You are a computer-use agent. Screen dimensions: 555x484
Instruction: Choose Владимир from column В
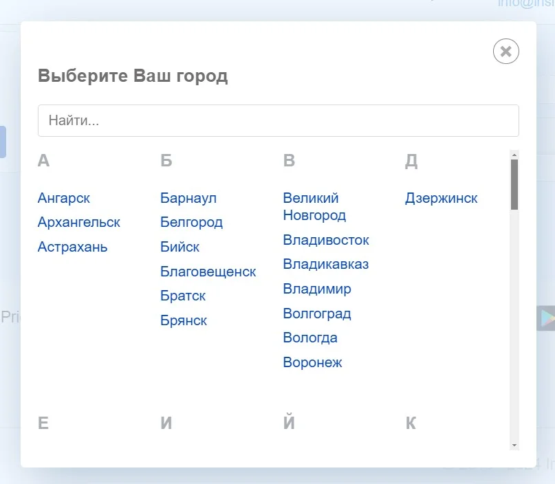coord(317,289)
